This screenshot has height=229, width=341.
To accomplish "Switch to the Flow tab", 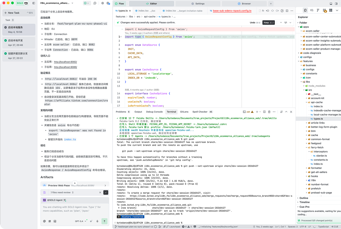I will (120, 4).
